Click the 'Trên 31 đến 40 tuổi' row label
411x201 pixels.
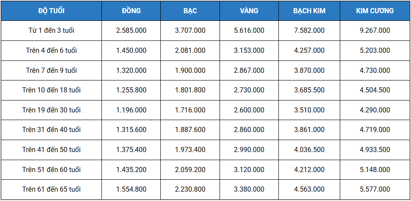(51, 129)
